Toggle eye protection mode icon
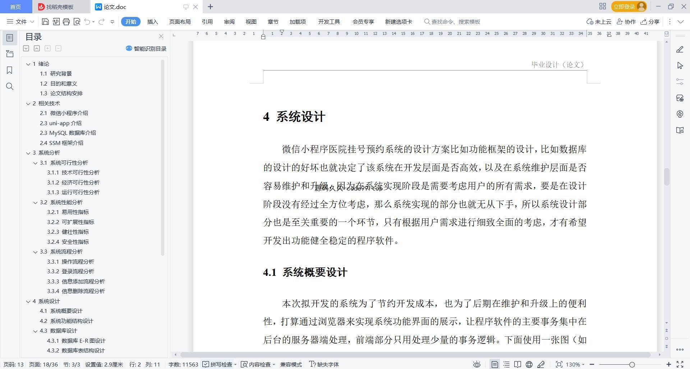Image resolution: width=690 pixels, height=369 pixels. [477, 364]
